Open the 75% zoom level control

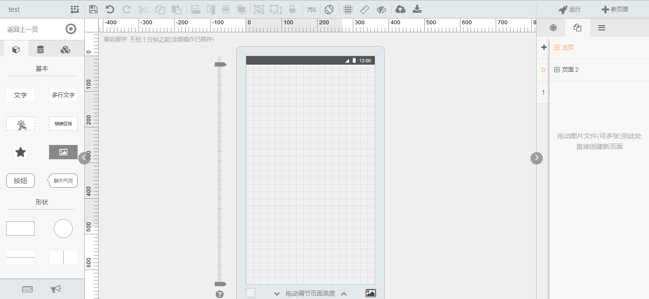(311, 10)
